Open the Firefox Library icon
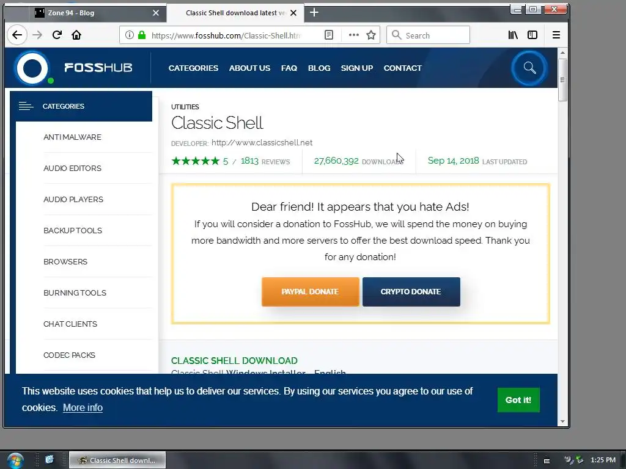This screenshot has width=626, height=469. pos(513,35)
